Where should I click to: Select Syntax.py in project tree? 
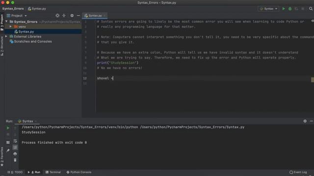[26, 31]
